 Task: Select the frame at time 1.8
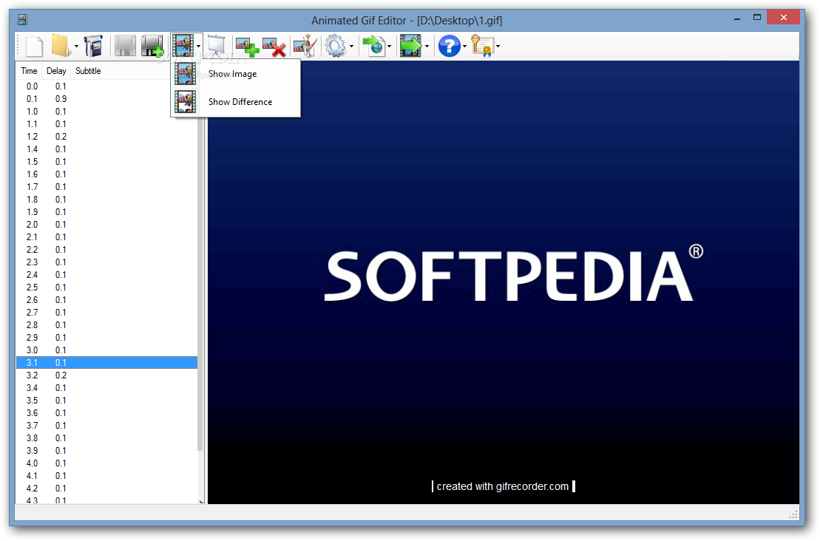(x=106, y=199)
